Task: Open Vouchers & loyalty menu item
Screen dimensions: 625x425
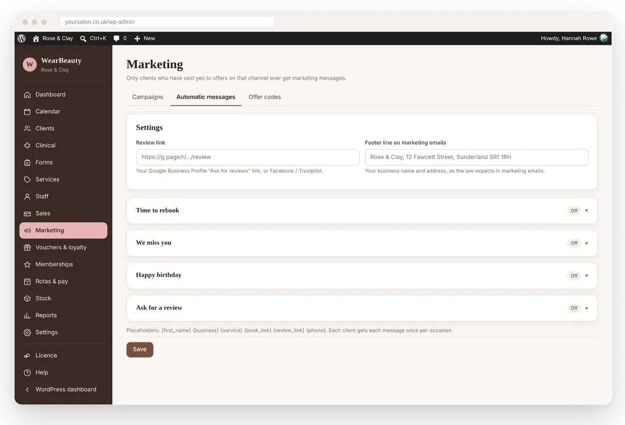Action: point(63,248)
